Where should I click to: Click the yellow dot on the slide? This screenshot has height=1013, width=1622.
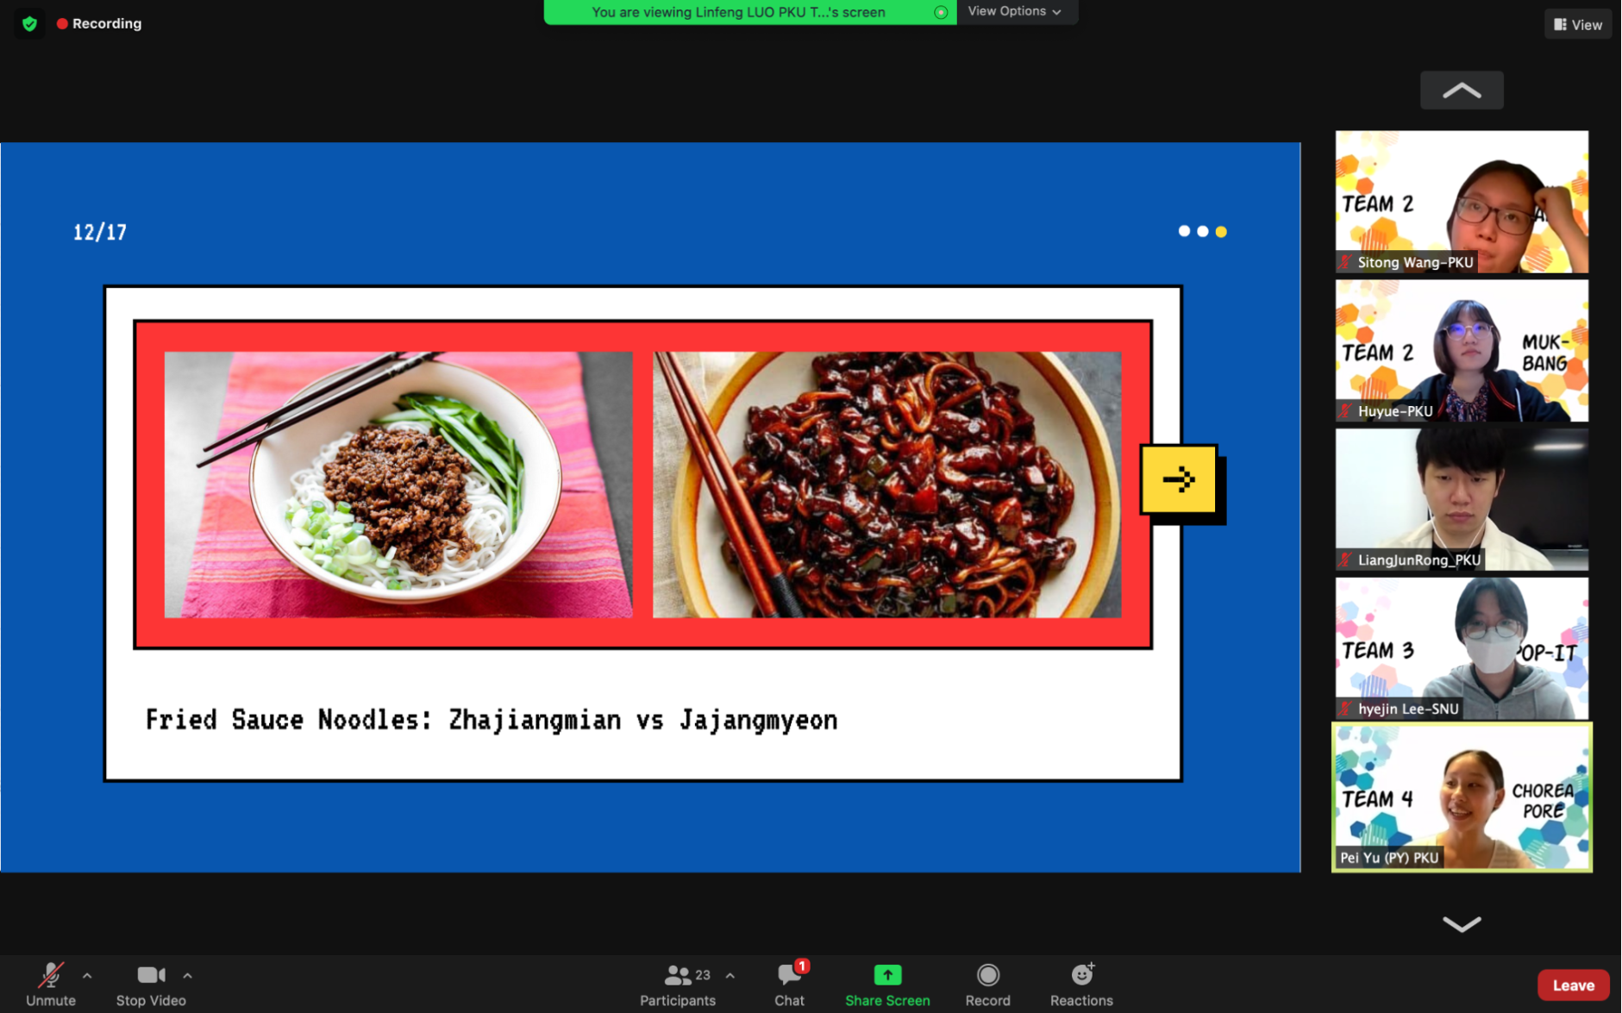pyautogui.click(x=1221, y=231)
